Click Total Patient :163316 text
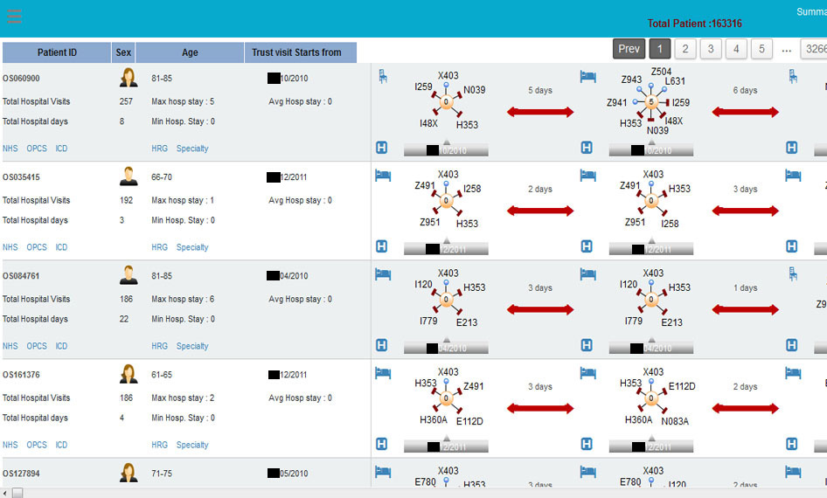Screen dimensions: 827x498 [695, 24]
